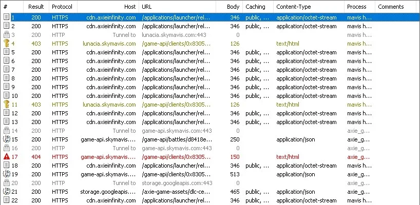Click the lock icon of tunnel session 20

[7, 183]
